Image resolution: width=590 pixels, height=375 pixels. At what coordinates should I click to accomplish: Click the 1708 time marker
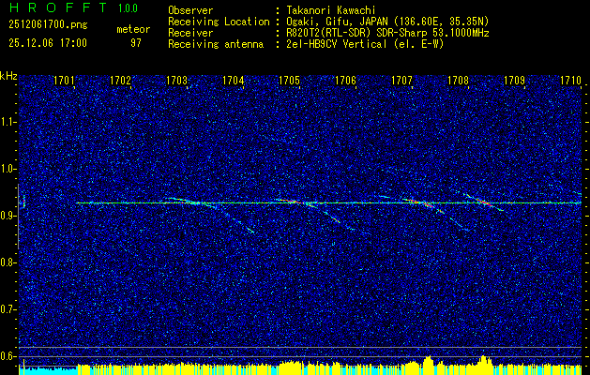tap(458, 81)
